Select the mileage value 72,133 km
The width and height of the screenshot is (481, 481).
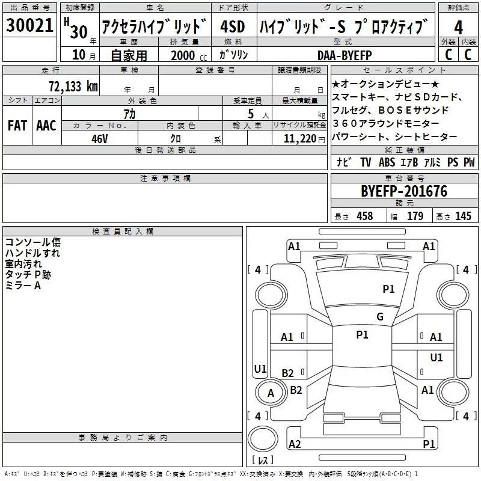point(73,87)
